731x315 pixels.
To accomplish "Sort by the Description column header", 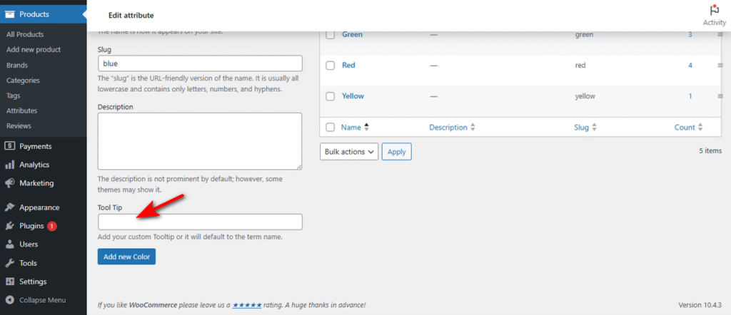I will tap(448, 127).
